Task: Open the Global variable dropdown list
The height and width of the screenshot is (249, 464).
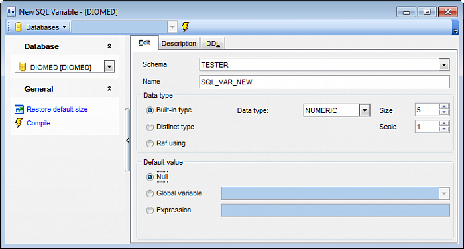Action: click(444, 194)
